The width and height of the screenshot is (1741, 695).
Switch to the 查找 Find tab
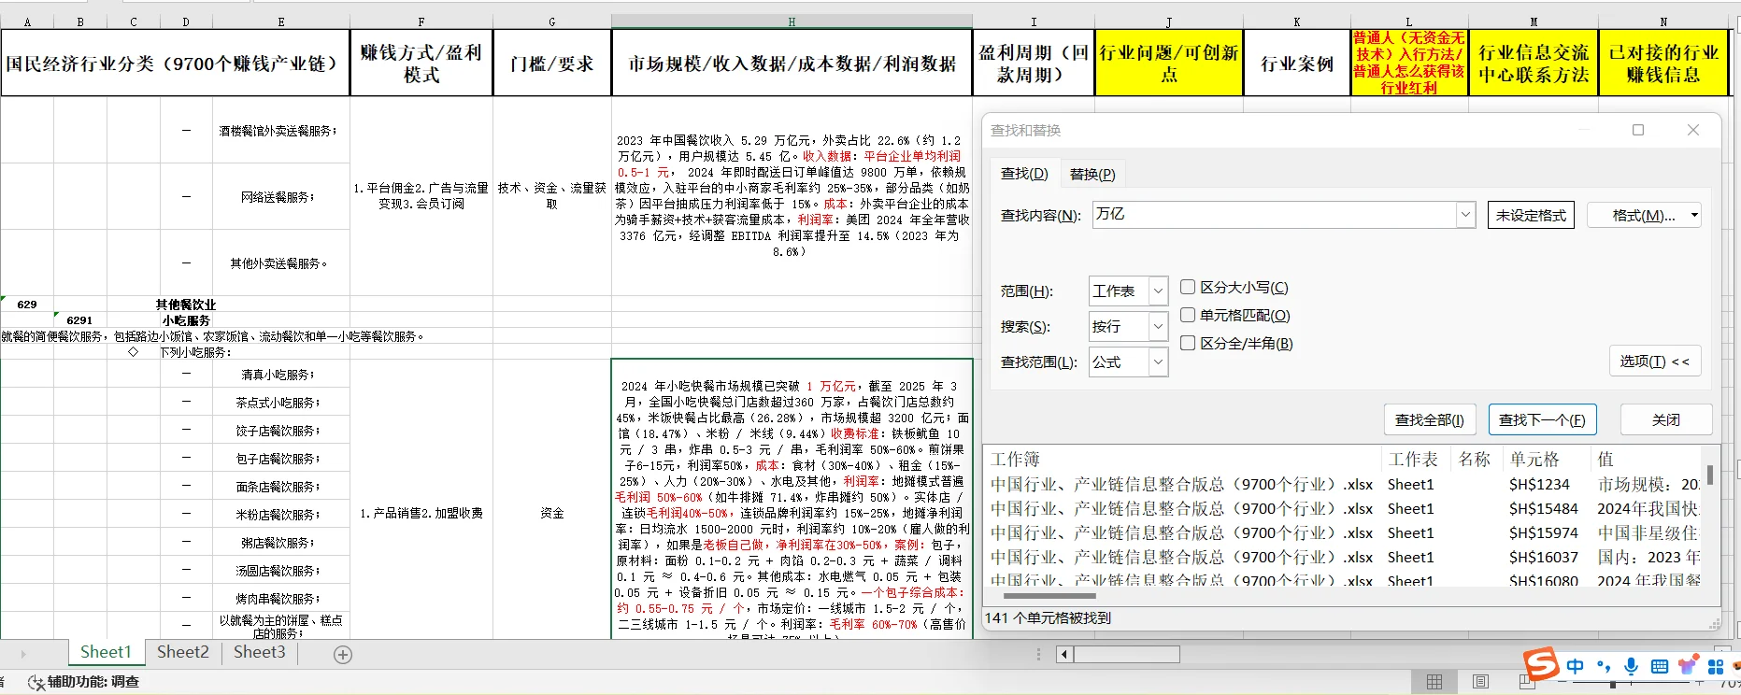1024,174
